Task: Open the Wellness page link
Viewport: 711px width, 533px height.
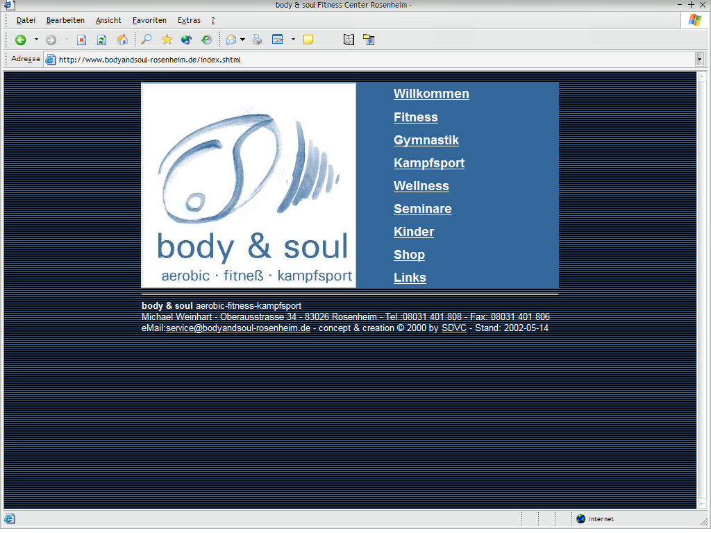Action: [x=421, y=186]
